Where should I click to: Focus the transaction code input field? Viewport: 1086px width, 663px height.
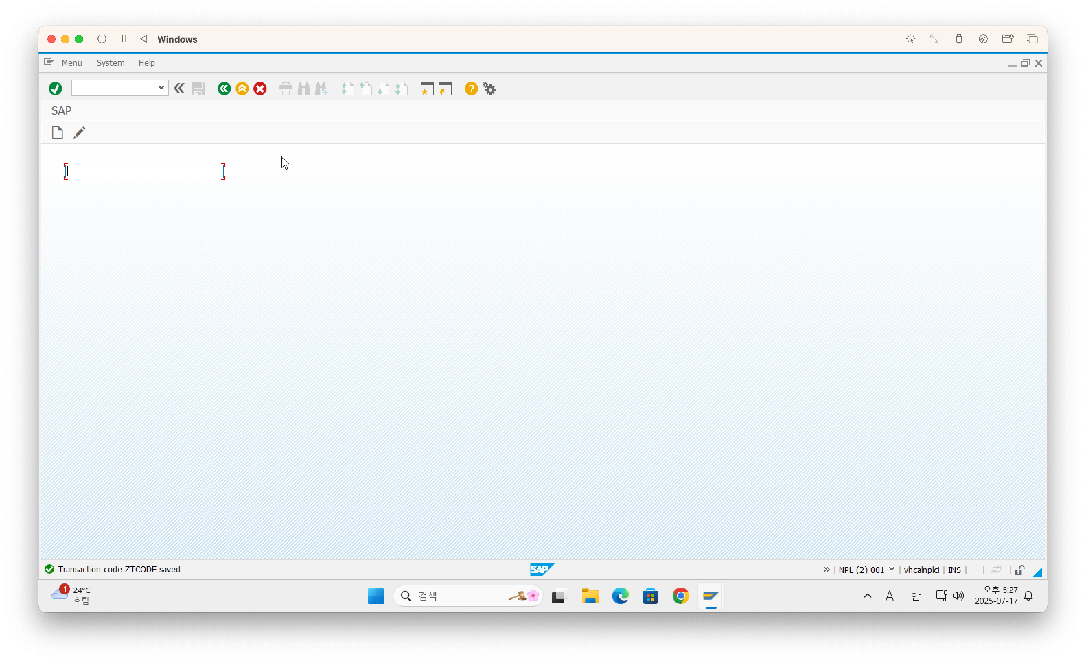145,171
